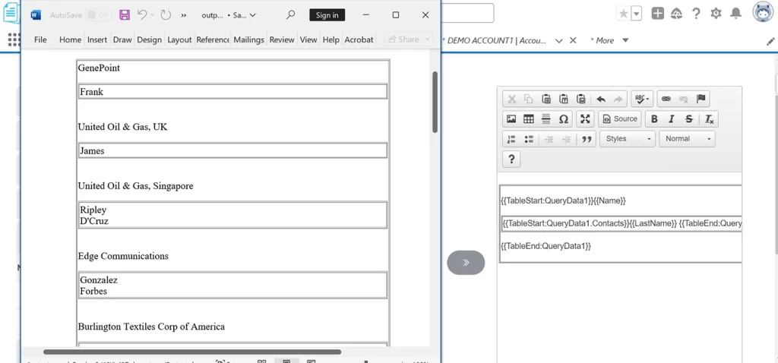Click the {{TableEnd:QueryData1}} line in editor
Image resolution: width=778 pixels, height=363 pixels.
click(546, 246)
